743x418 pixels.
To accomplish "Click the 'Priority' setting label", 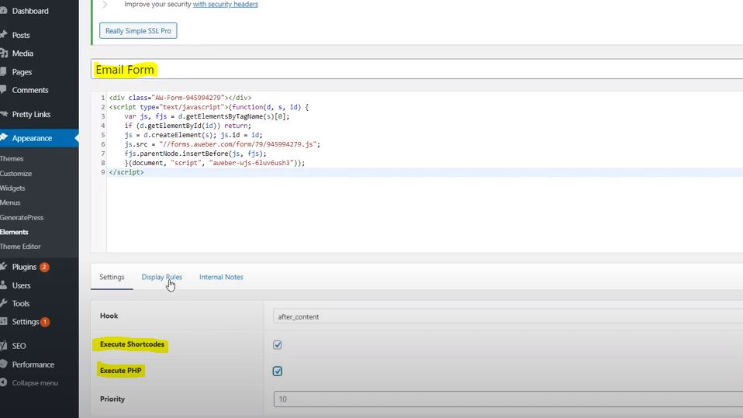I will pos(112,399).
